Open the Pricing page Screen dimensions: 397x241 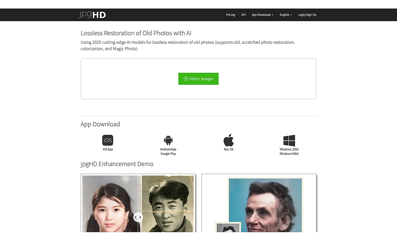tap(231, 15)
